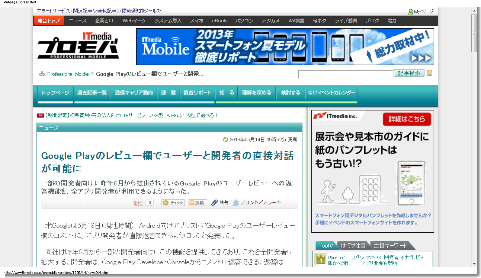Open the パソコン menu item
Image resolution: width=481 pixels, height=278 pixels.
244,21
